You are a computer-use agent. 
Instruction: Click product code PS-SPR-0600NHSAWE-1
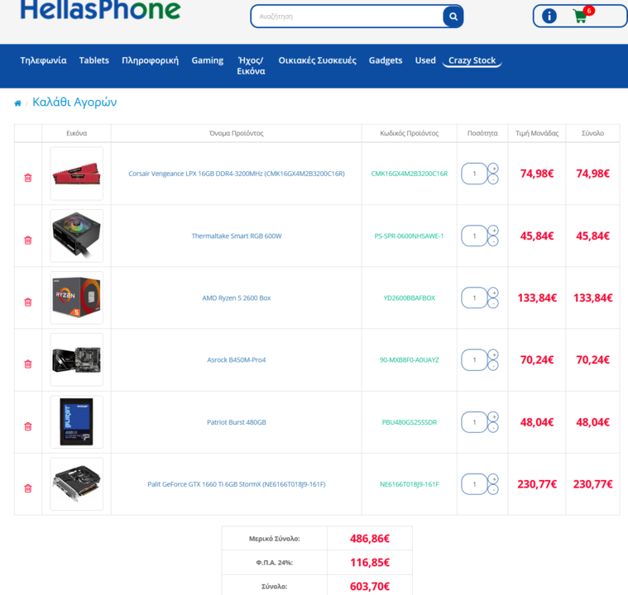click(x=410, y=236)
